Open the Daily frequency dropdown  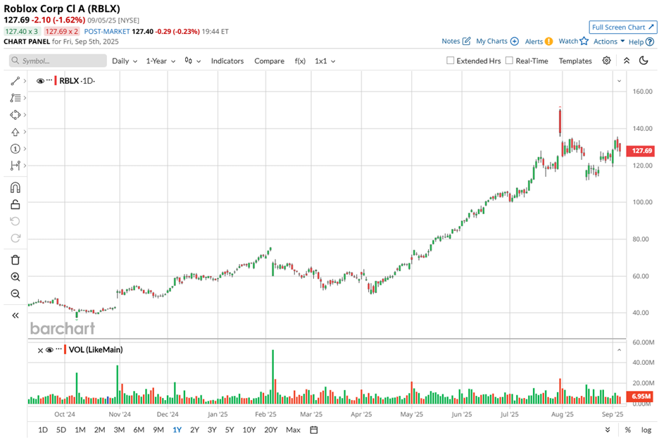tap(125, 61)
